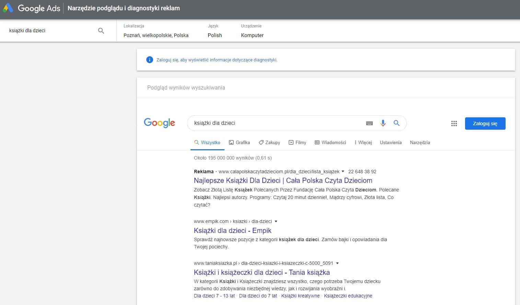Open the 'Książki kreatywne' sitelink
Viewport: 520px width, 305px height.
pos(300,296)
